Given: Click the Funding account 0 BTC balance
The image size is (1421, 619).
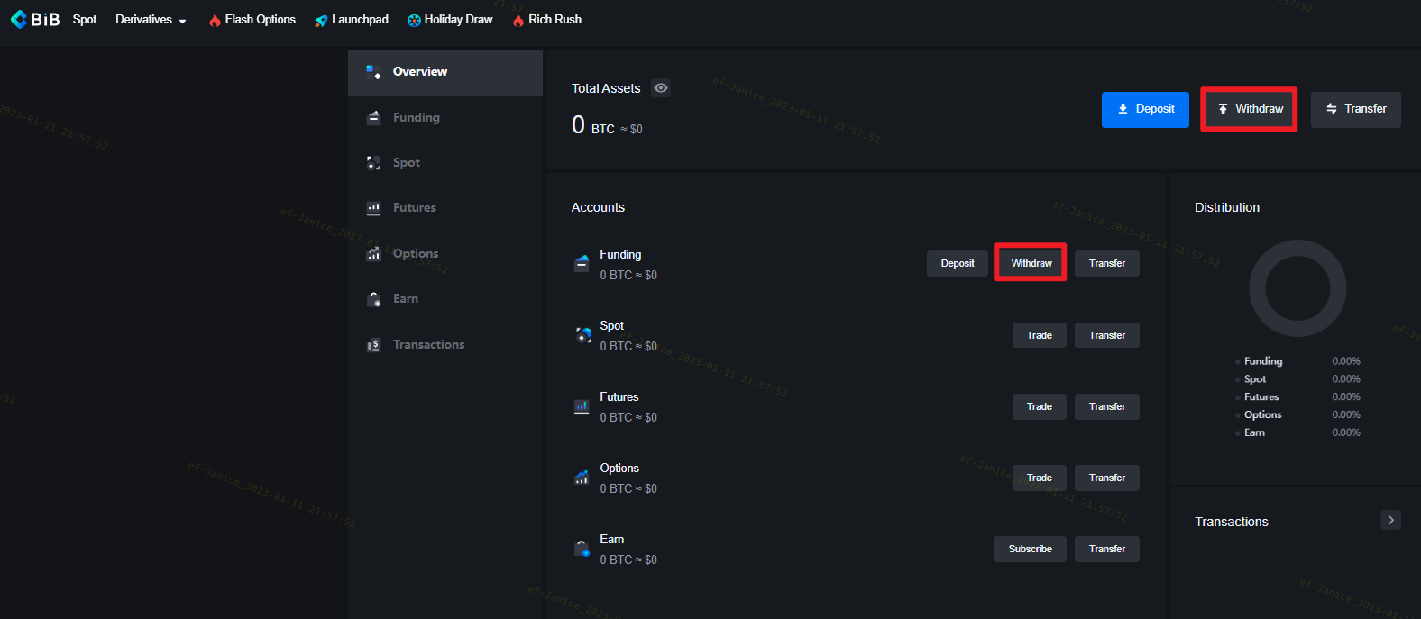Looking at the screenshot, I should [x=628, y=275].
